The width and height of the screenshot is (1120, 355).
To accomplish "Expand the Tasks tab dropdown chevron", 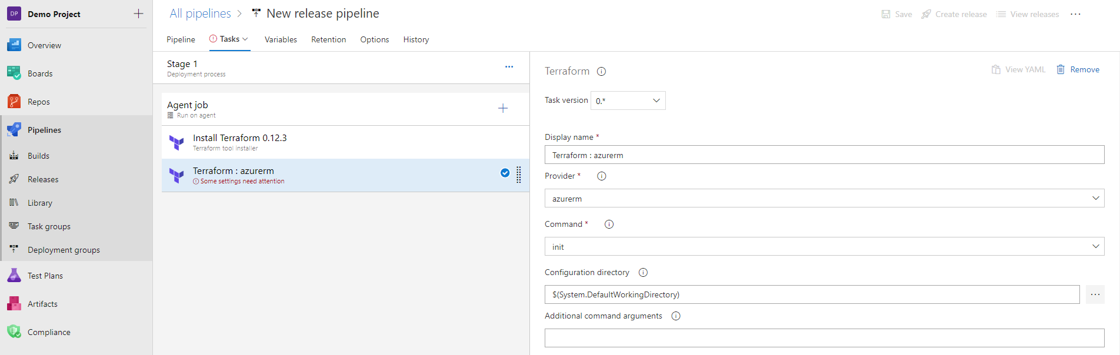I will click(x=245, y=39).
